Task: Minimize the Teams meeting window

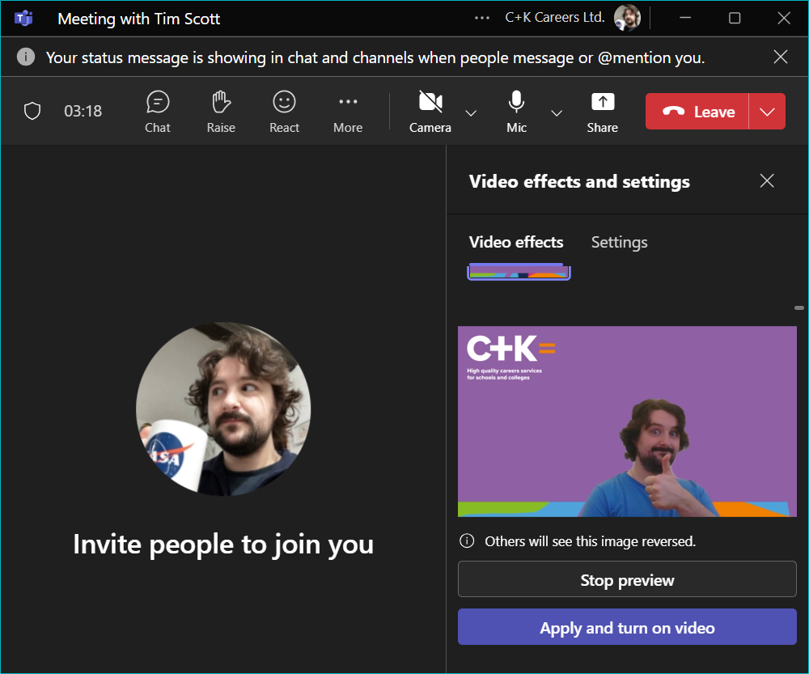Action: (x=685, y=18)
